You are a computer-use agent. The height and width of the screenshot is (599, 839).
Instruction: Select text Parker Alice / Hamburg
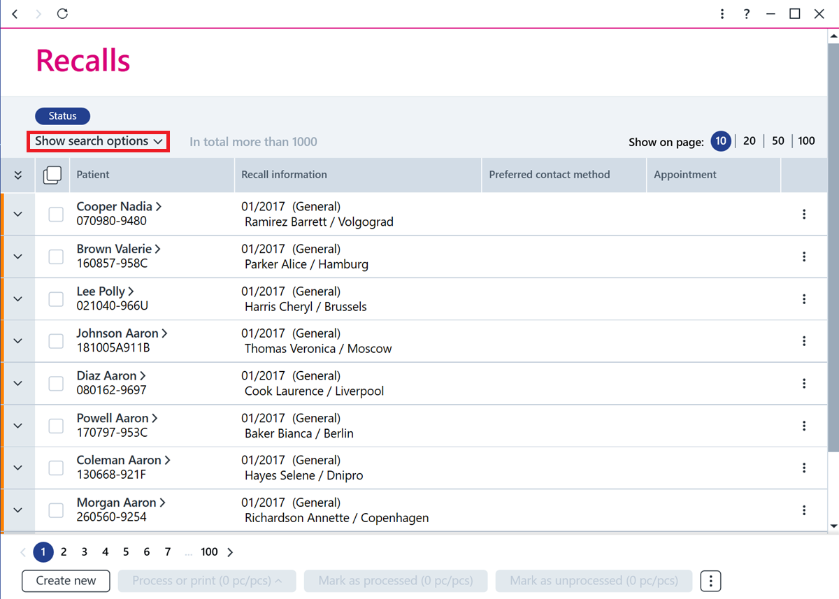(306, 264)
